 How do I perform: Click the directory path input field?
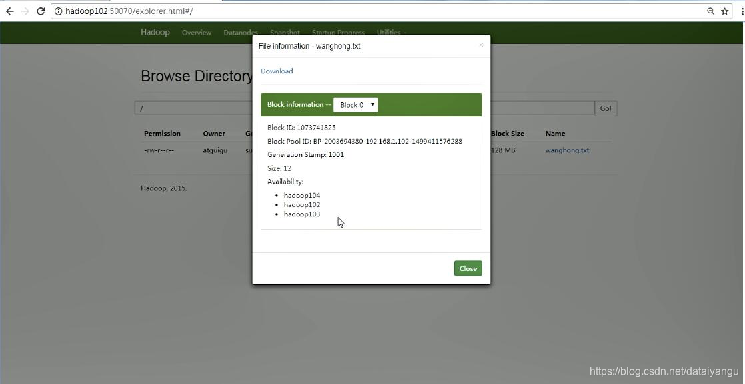click(x=365, y=108)
